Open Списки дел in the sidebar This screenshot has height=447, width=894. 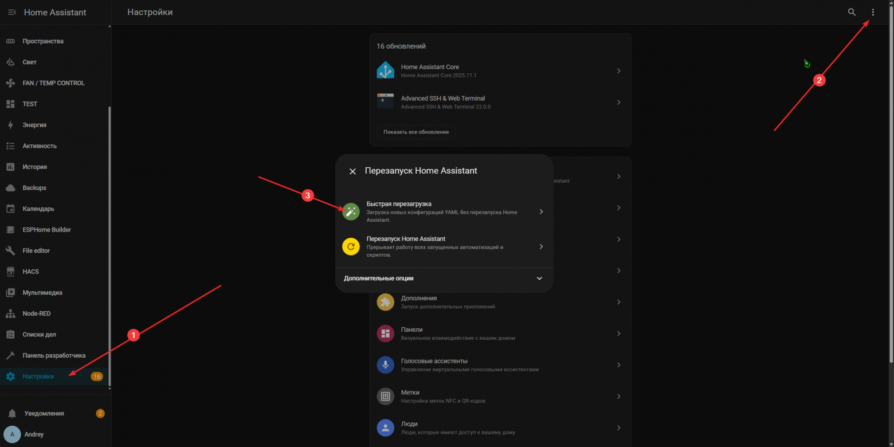(54, 335)
